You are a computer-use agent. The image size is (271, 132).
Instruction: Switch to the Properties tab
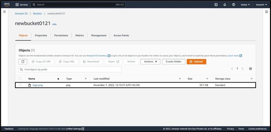pos(41,36)
